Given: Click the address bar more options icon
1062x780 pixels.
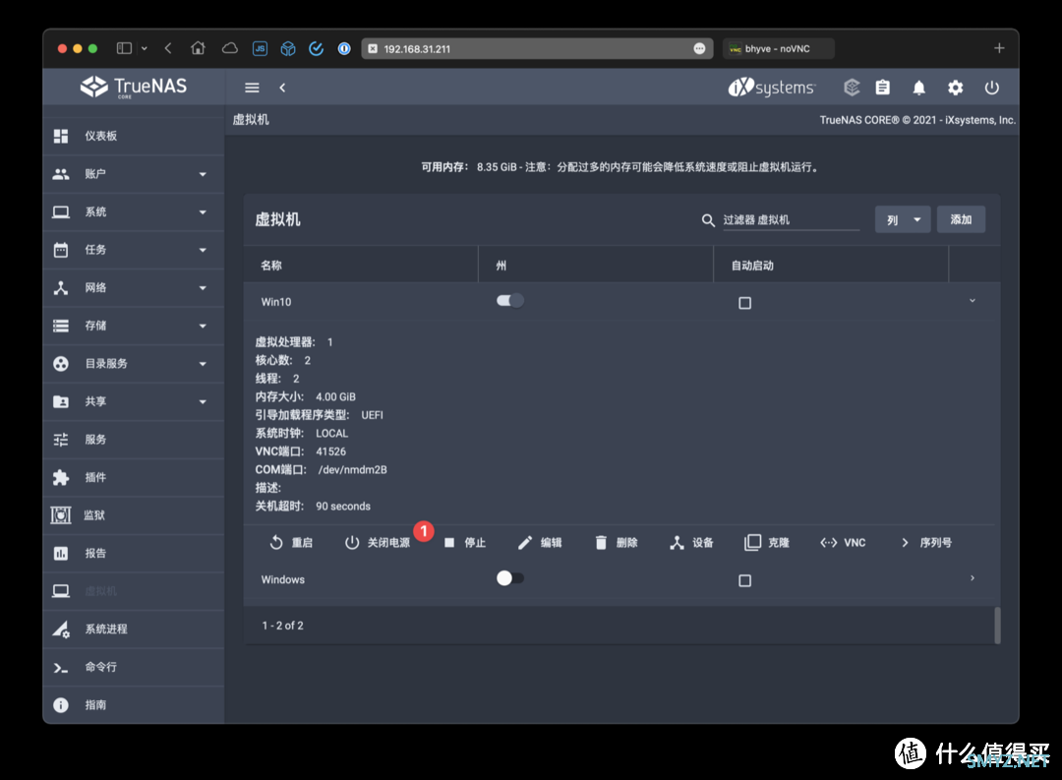Looking at the screenshot, I should pyautogui.click(x=699, y=49).
